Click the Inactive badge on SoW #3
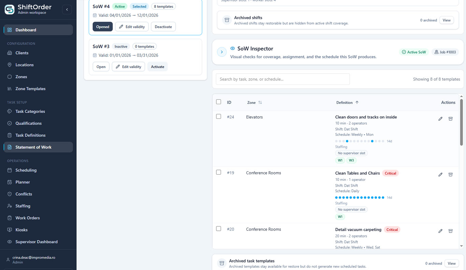466x270 pixels. (x=121, y=46)
